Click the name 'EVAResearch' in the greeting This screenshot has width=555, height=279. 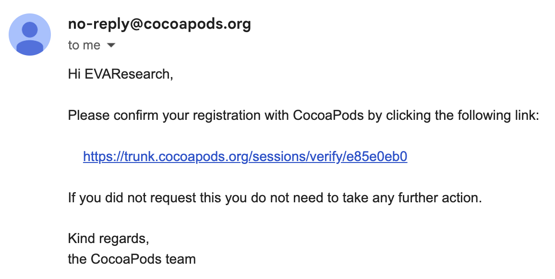click(128, 74)
